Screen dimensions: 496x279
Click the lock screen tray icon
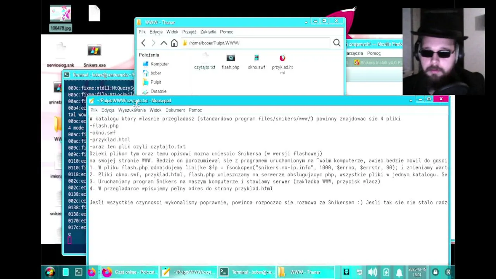pyautogui.click(x=436, y=272)
